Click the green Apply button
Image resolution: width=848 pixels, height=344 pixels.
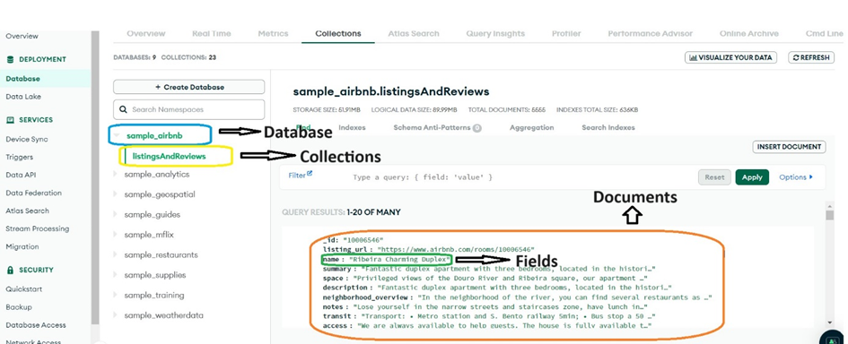752,177
